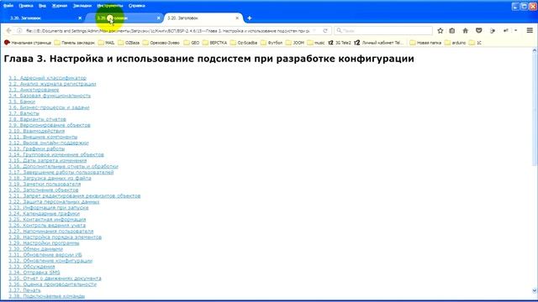Open the Вид menu
Screen dimensions: 538x302
tap(42, 6)
